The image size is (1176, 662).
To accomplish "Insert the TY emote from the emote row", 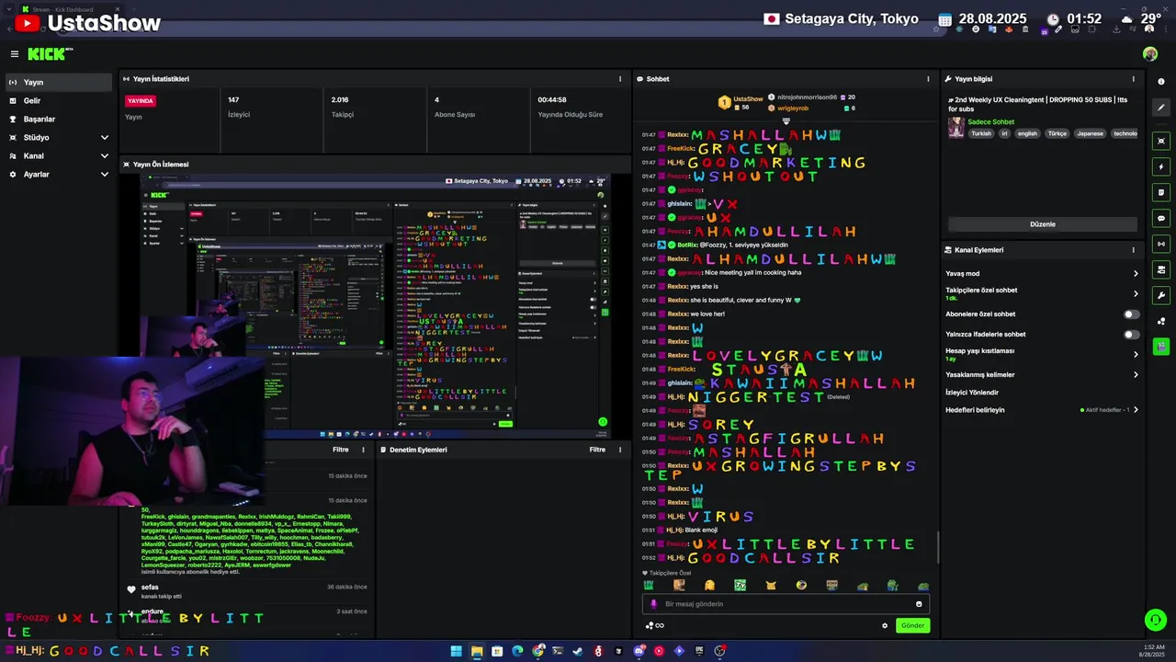I will click(x=740, y=585).
